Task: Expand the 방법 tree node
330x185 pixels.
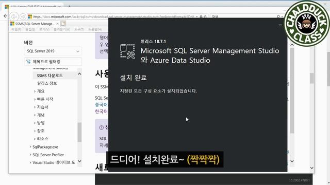Action: coord(35,123)
